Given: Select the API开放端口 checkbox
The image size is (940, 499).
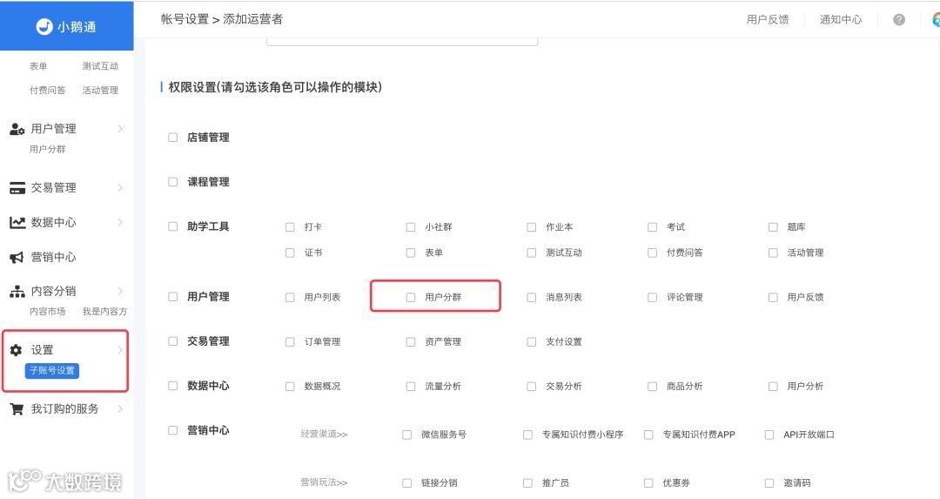Looking at the screenshot, I should tap(769, 435).
